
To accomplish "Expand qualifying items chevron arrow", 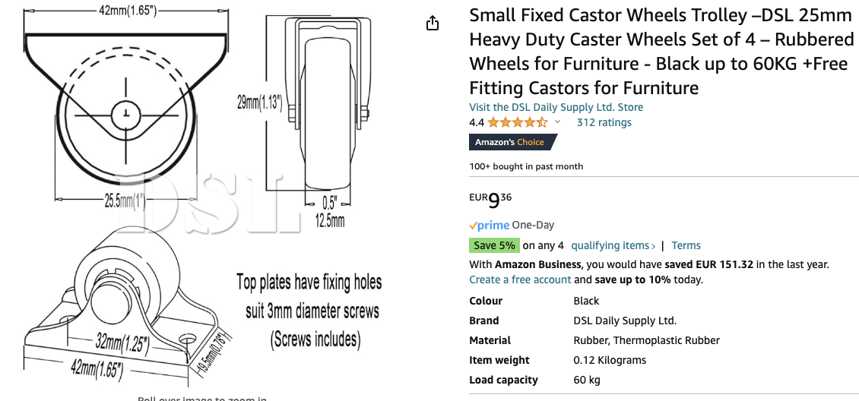I will tap(654, 245).
